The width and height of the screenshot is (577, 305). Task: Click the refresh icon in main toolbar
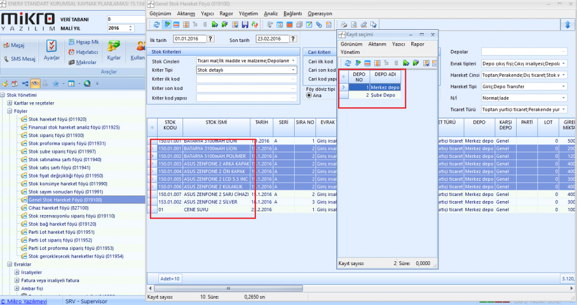[157, 25]
